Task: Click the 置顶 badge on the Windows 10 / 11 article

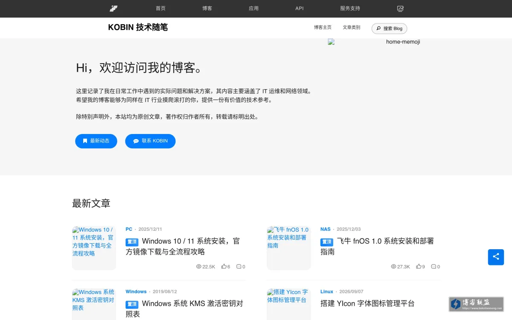Action: pos(132,242)
